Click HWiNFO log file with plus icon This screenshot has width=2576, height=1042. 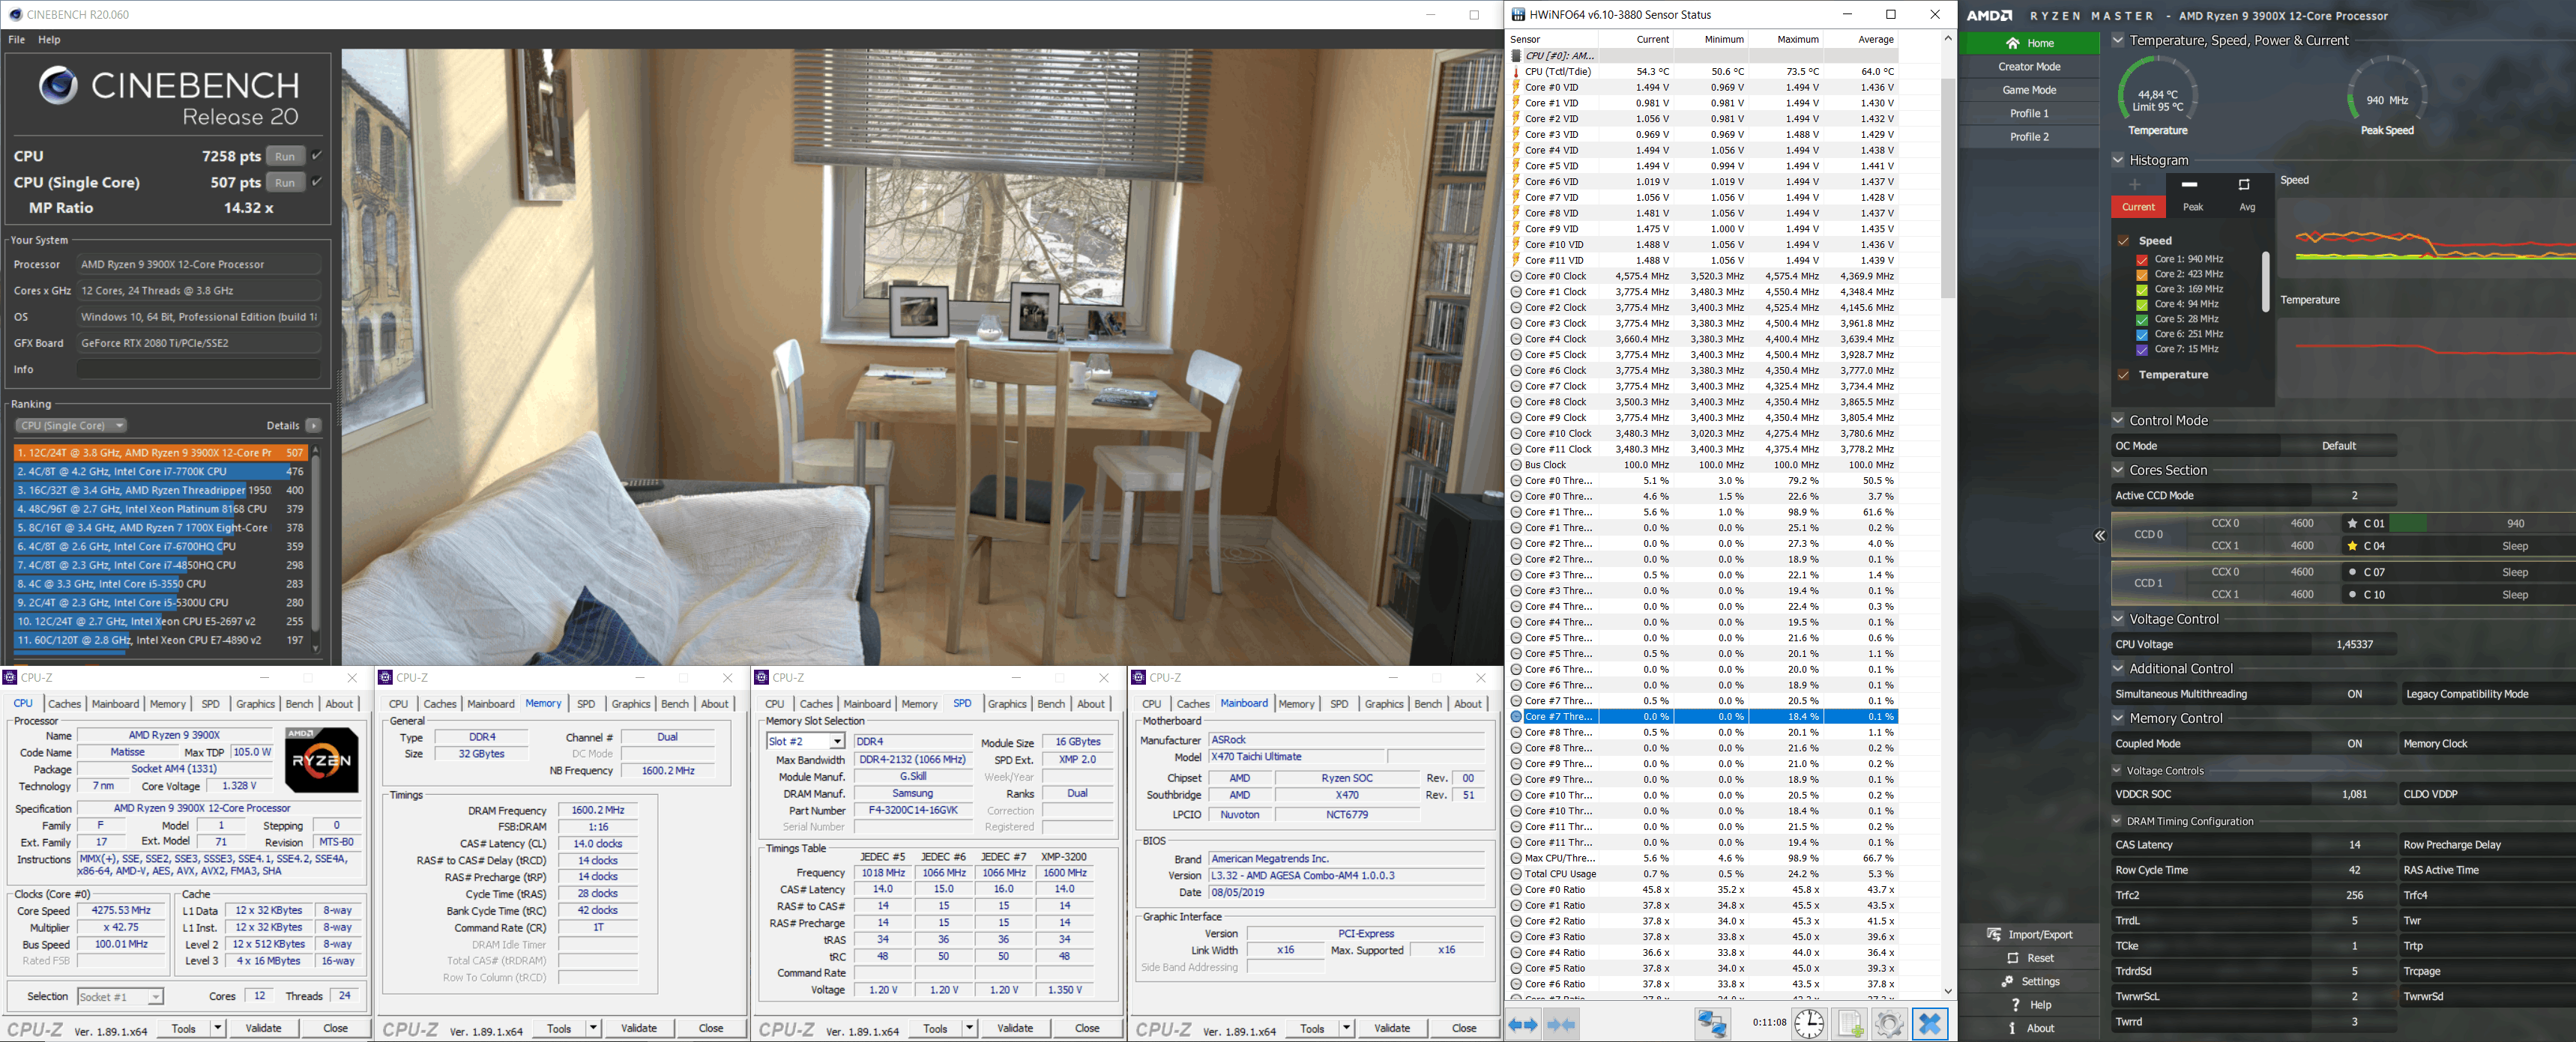(x=1849, y=1024)
